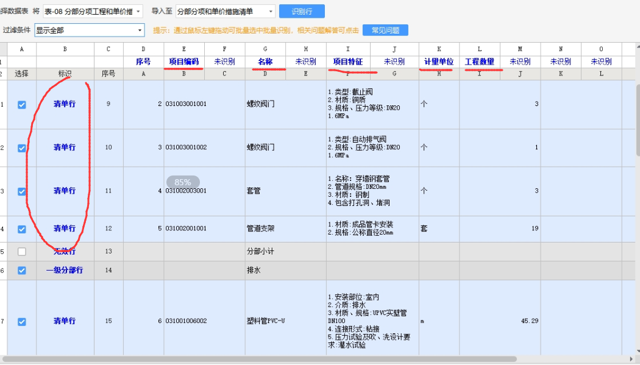Screen dimensions: 640x365
Task: Click the 选择 column header cell
Action: click(21, 74)
